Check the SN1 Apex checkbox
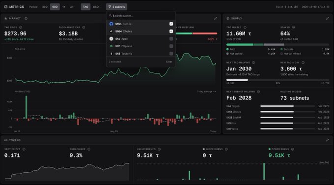The height and width of the screenshot is (185, 334). (x=171, y=39)
